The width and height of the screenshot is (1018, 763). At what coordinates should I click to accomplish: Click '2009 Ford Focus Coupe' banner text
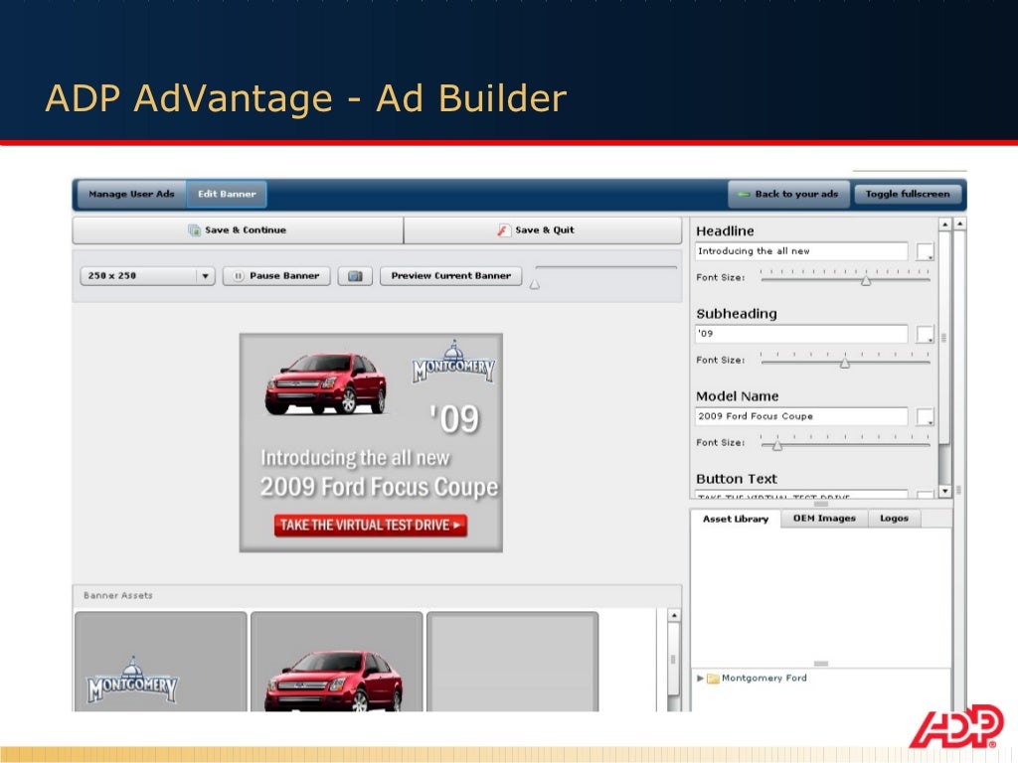(x=379, y=487)
